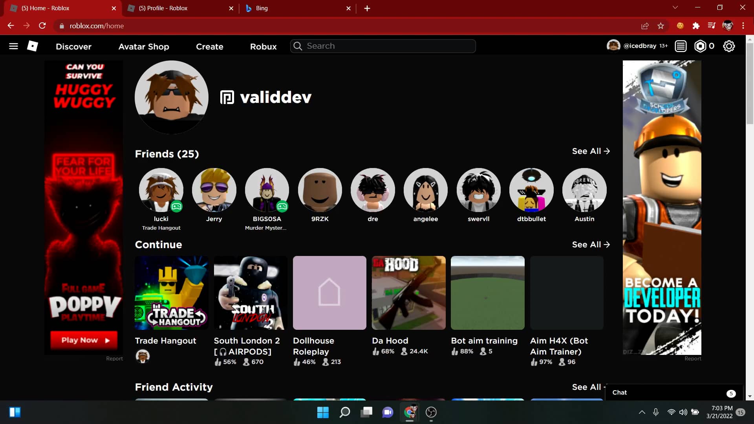Click Play Now on the Poppy ad
Viewport: 754px width, 424px height.
pyautogui.click(x=84, y=340)
